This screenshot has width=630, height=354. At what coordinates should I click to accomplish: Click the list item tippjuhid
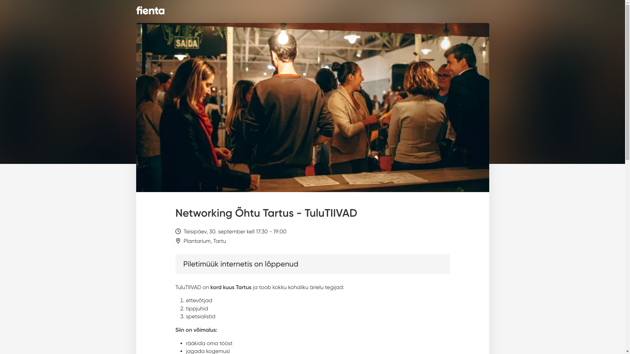[197, 308]
